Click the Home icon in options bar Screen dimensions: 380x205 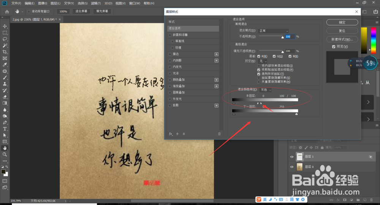7,12
